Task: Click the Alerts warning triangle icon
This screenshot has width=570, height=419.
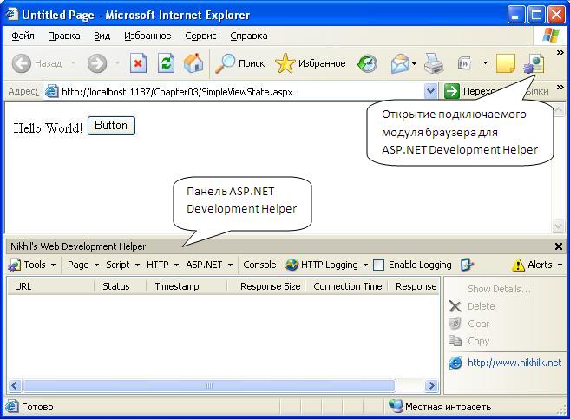Action: click(518, 265)
